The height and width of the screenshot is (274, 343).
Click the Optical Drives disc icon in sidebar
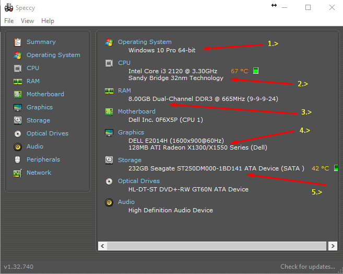tap(18, 134)
